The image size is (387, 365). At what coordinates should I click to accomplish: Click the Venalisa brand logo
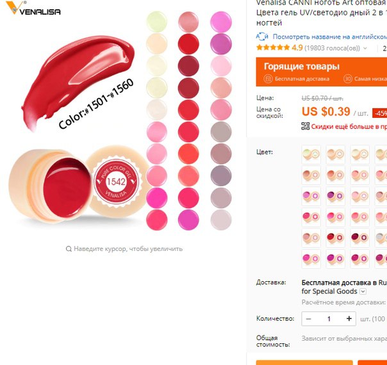(33, 8)
